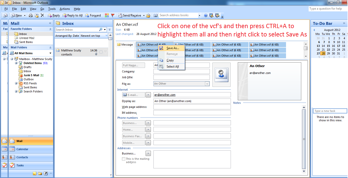
Task: Click the Reply button
Action: pyautogui.click(x=54, y=15)
